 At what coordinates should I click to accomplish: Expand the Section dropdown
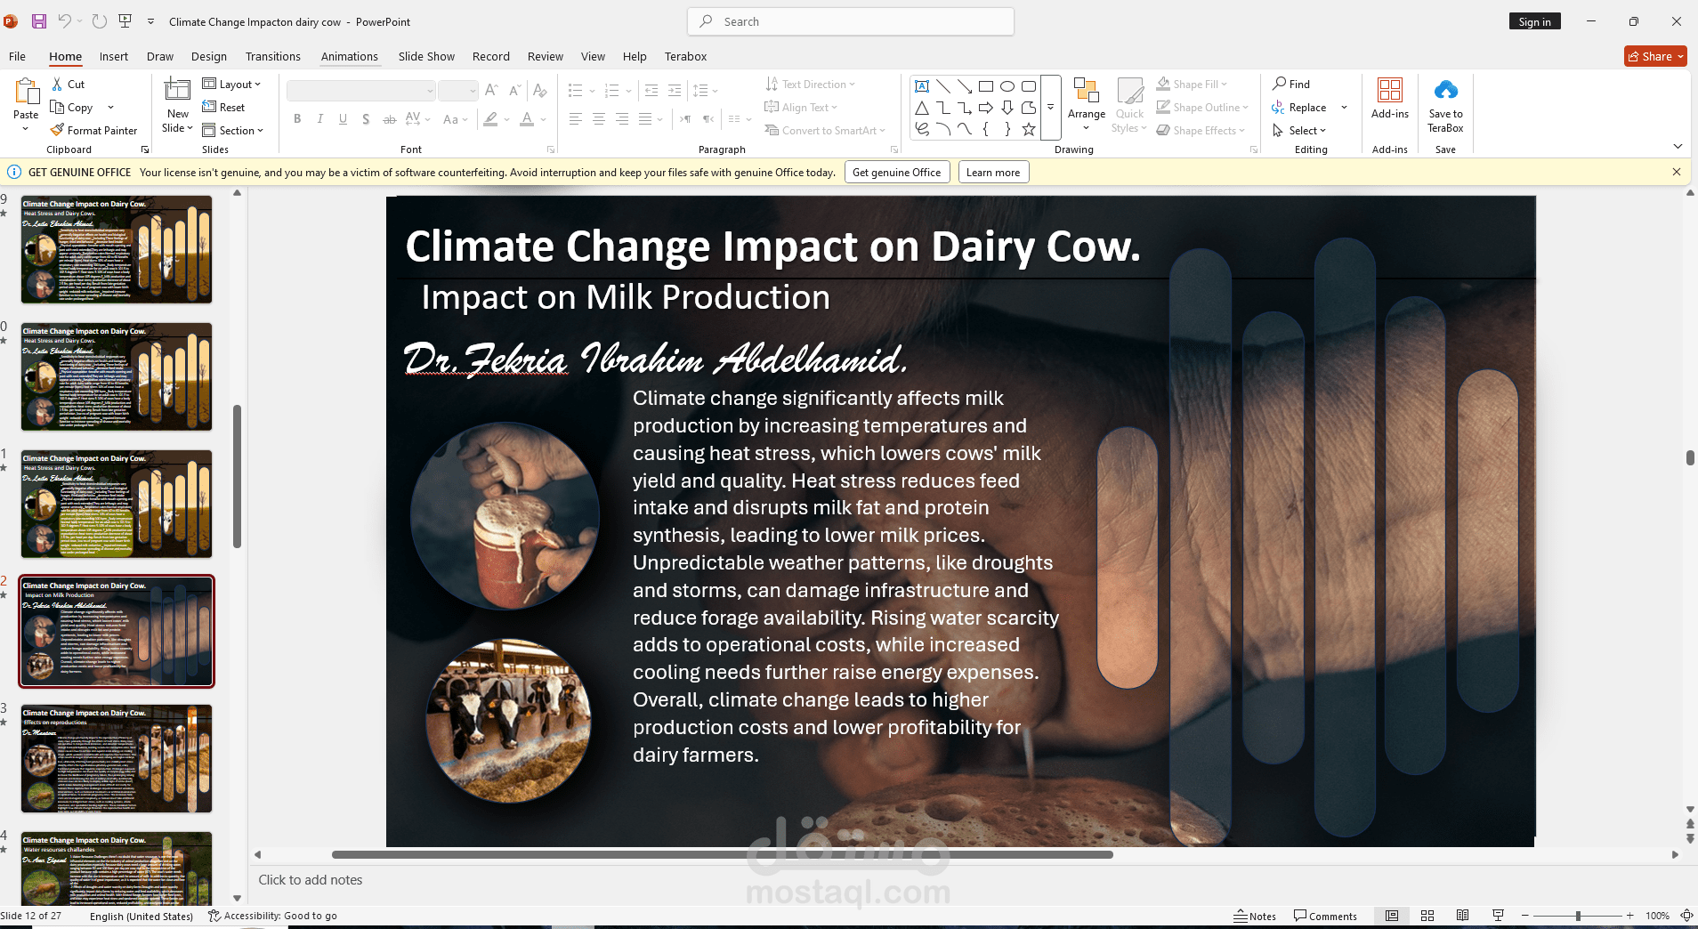tap(232, 131)
